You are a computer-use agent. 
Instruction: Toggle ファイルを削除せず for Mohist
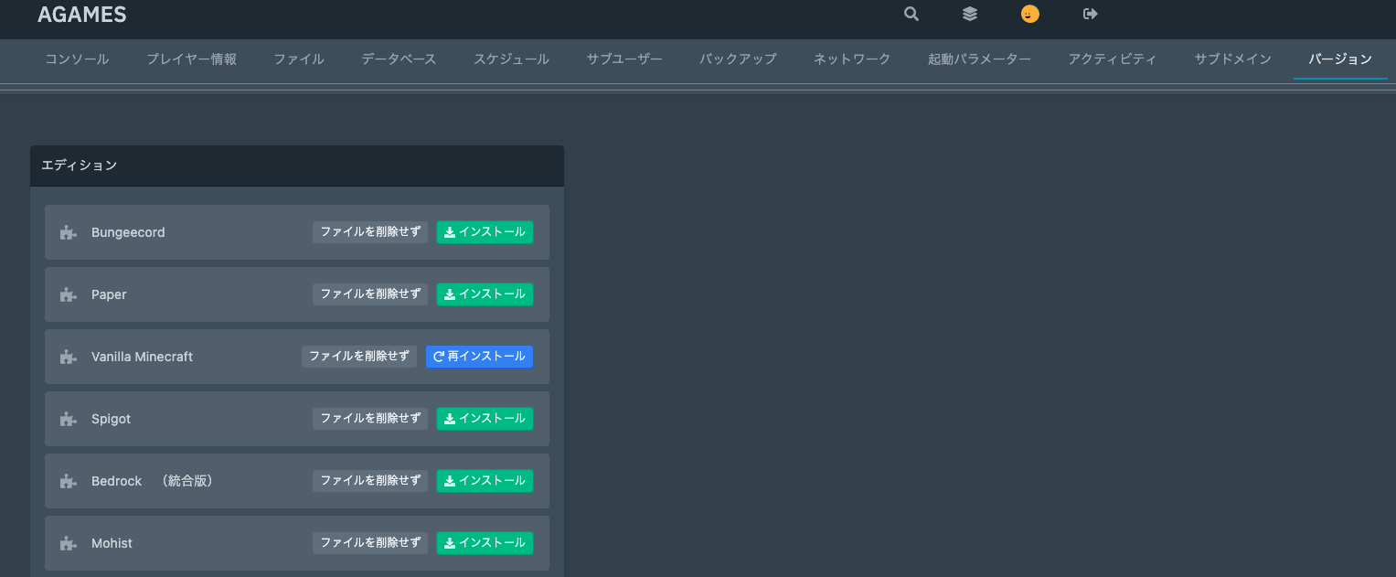pos(369,542)
